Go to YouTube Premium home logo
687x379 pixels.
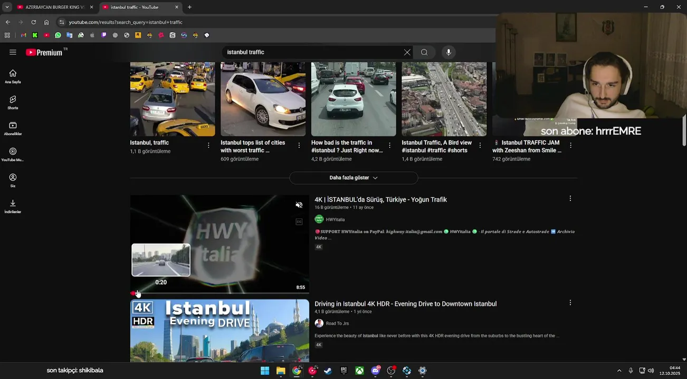click(44, 52)
